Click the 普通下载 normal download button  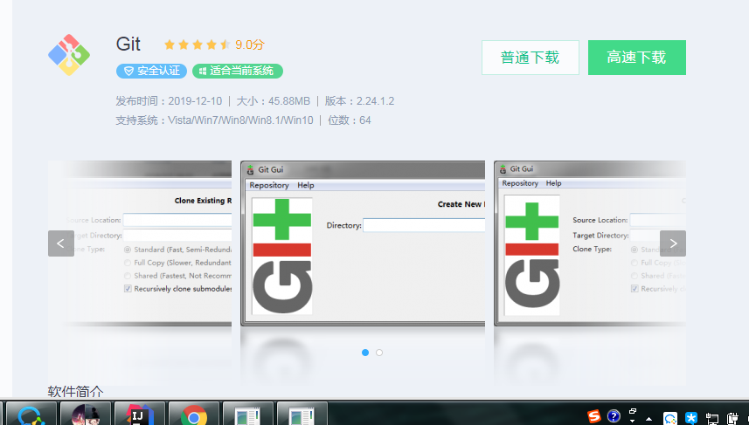(531, 58)
